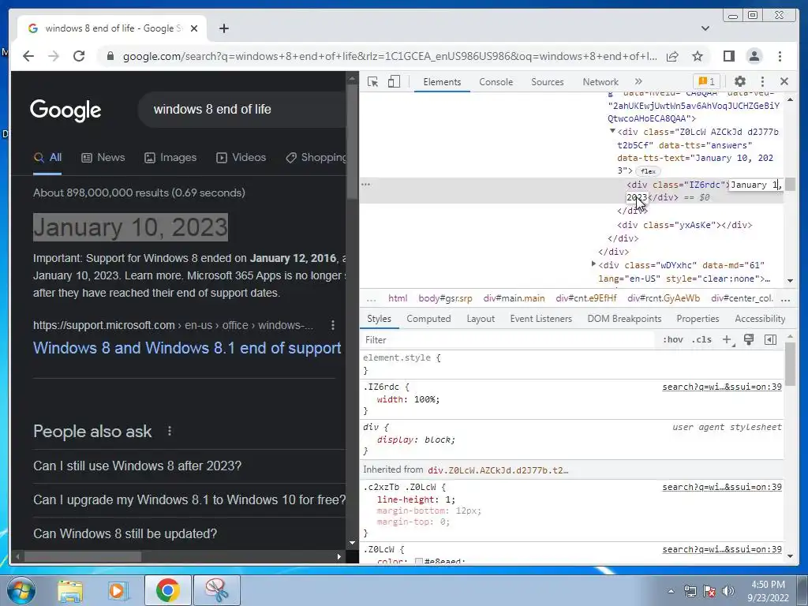The height and width of the screenshot is (606, 808).
Task: Open the Images results tab
Action: pyautogui.click(x=170, y=158)
